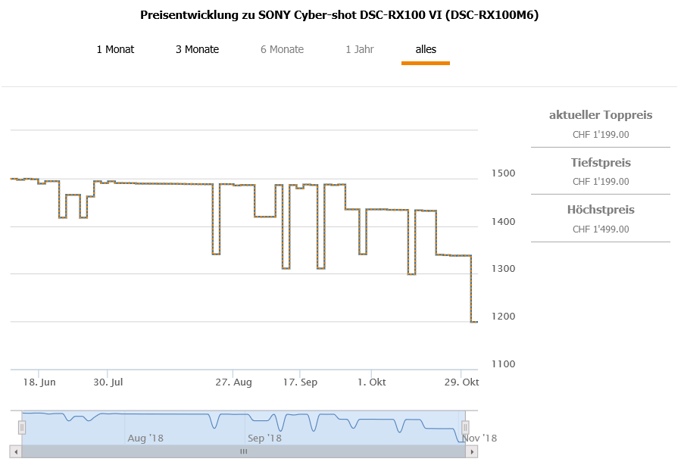The height and width of the screenshot is (465, 684).
Task: Click the Höchstpreis value CHF 1'499.00
Action: 601,229
